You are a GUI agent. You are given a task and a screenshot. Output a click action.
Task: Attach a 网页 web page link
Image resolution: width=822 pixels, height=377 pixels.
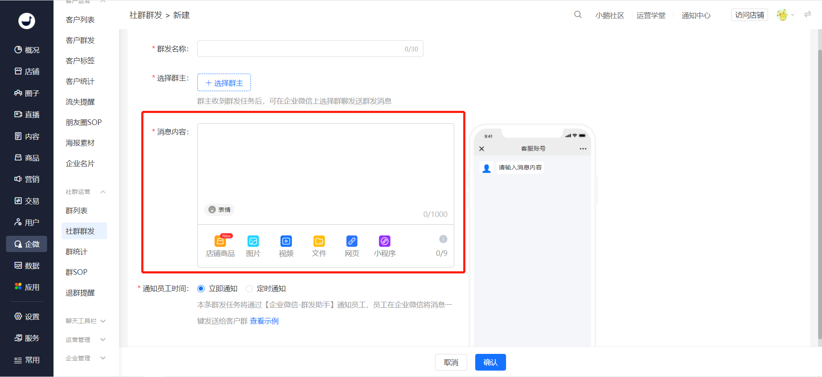(x=352, y=246)
